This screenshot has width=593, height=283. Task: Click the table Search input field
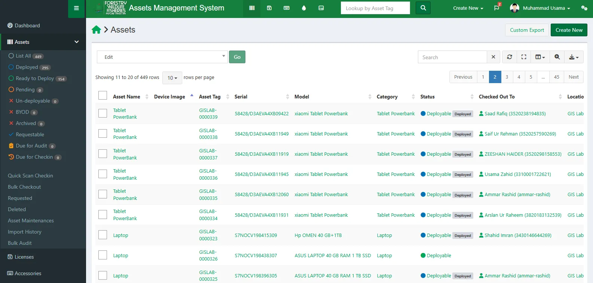point(452,57)
